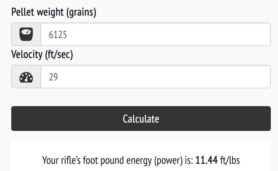
Task: Select the bold 11.44 result value
Action: point(206,160)
